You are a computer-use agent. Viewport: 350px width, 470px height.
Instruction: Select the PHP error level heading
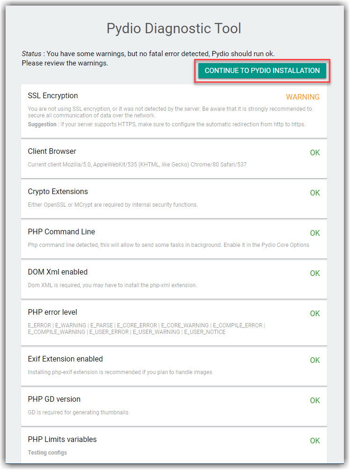point(52,312)
